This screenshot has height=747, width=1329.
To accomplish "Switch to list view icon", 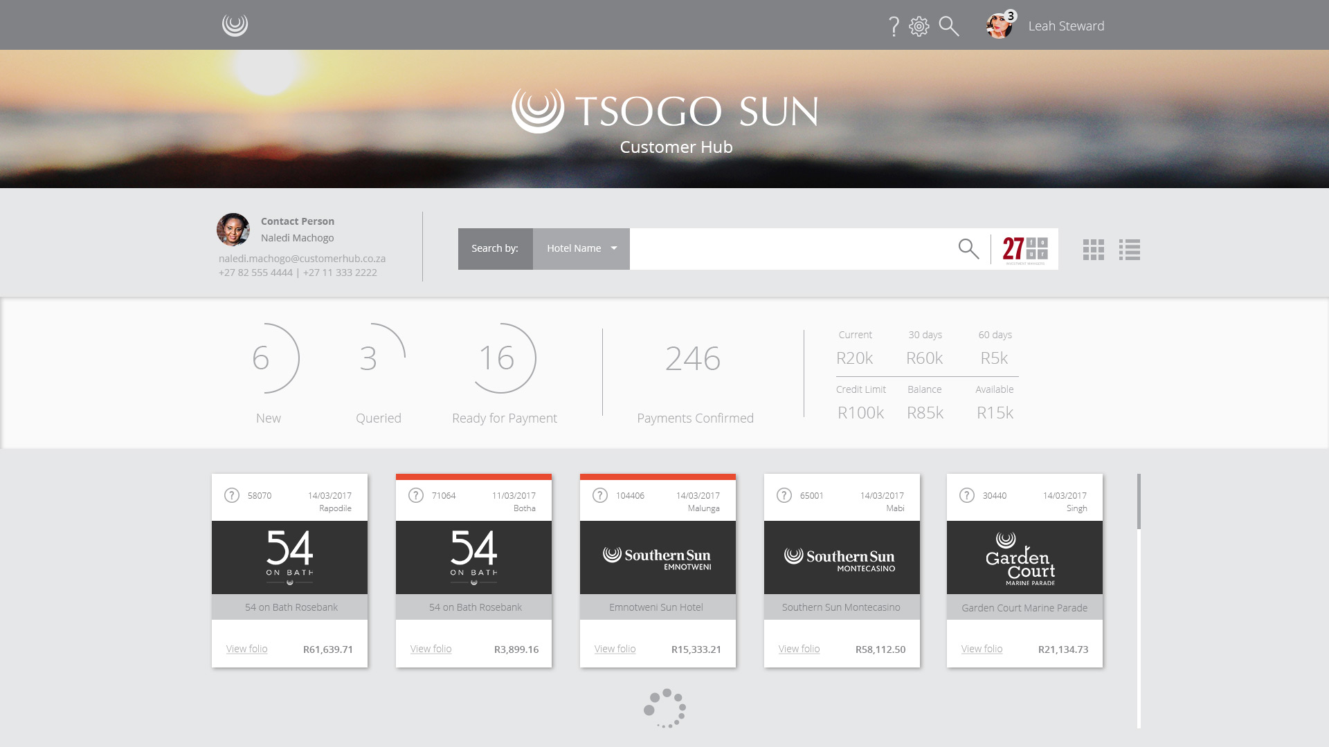I will coord(1130,250).
